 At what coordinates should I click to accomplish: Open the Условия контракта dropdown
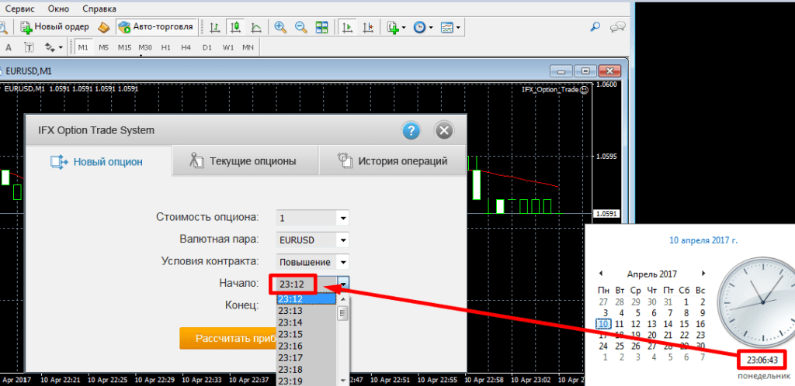point(343,262)
